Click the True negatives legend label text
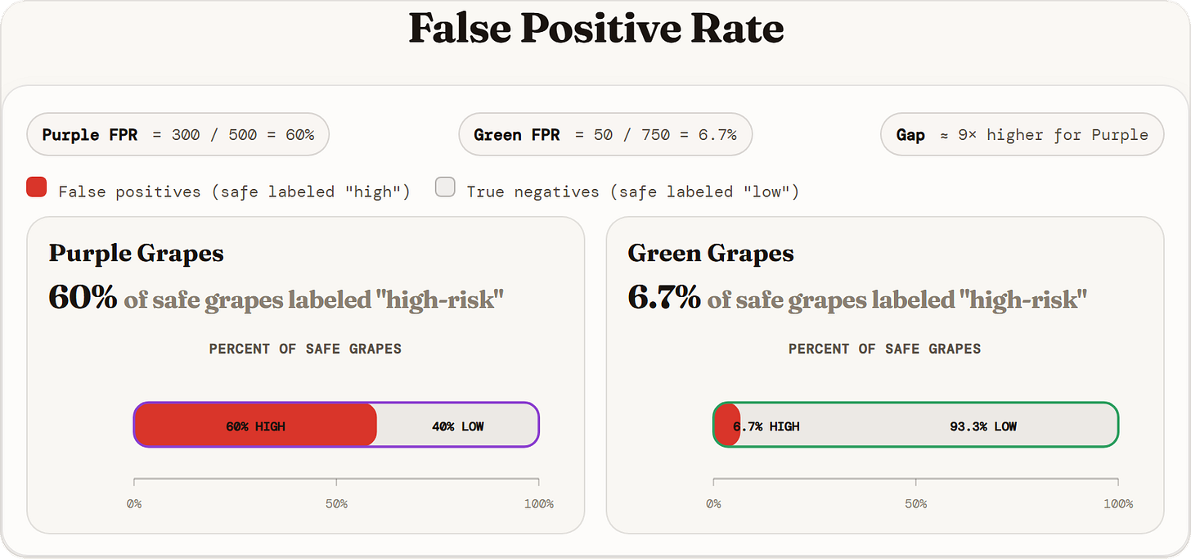1191x559 pixels. click(x=632, y=192)
